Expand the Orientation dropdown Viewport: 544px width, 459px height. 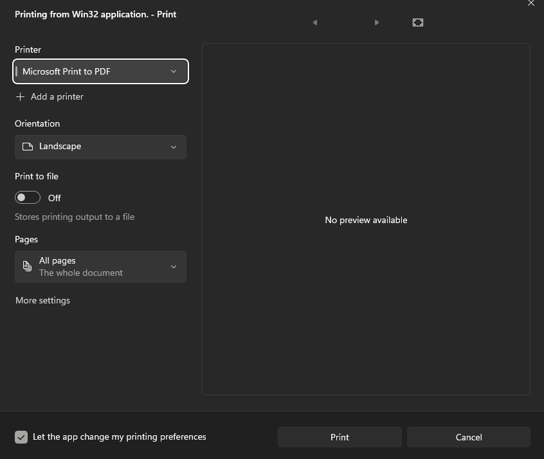tap(100, 147)
